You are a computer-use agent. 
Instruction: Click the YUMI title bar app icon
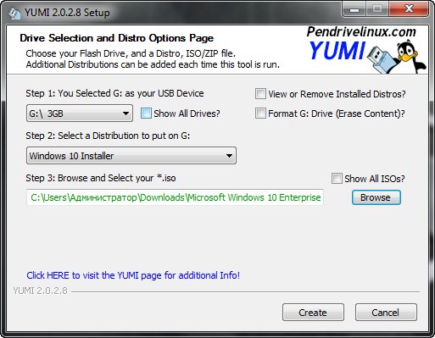pos(14,13)
